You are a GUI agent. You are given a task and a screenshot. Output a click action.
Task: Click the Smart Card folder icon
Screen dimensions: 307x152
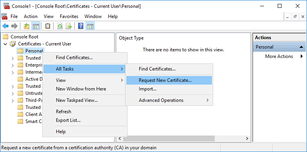pyautogui.click(x=20, y=121)
